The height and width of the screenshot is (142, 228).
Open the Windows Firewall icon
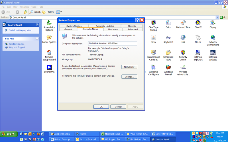pos(168,67)
